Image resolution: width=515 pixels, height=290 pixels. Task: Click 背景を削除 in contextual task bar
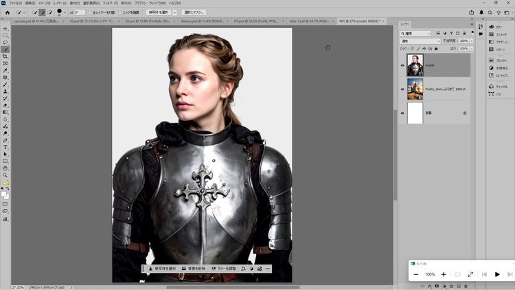(x=194, y=268)
